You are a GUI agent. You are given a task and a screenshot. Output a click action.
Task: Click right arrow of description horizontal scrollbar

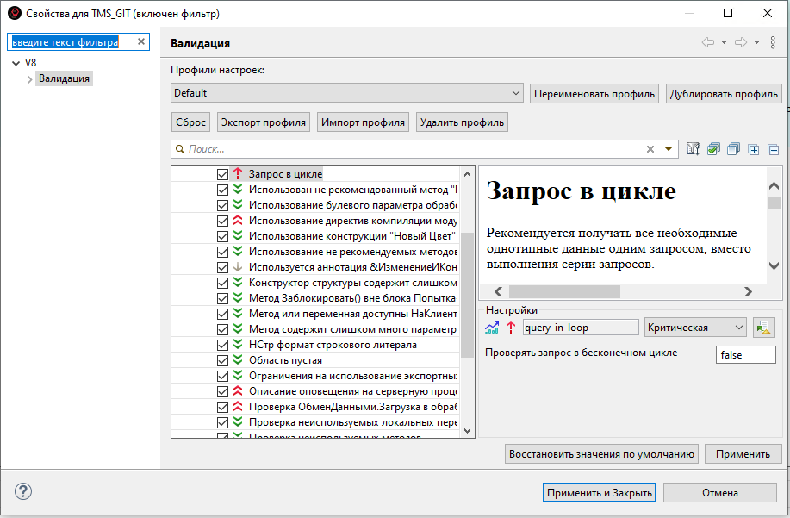coord(748,292)
